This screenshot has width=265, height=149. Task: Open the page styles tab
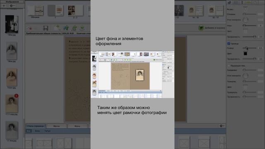point(36,126)
